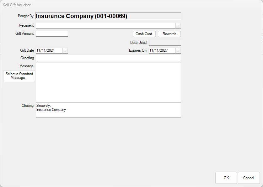Click the Date Used field

(x=164, y=42)
